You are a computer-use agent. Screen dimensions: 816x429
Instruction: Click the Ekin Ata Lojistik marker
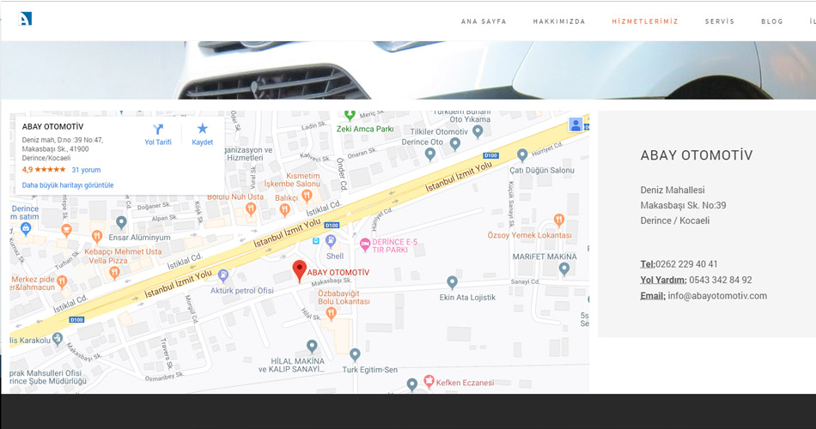452,283
